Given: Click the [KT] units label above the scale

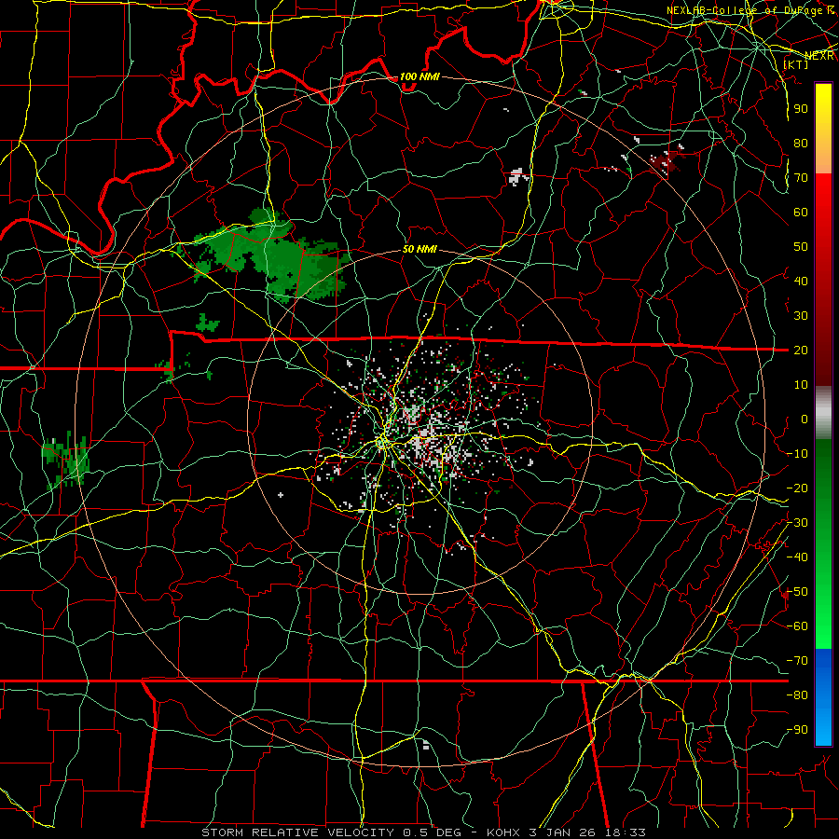Looking at the screenshot, I should point(795,64).
